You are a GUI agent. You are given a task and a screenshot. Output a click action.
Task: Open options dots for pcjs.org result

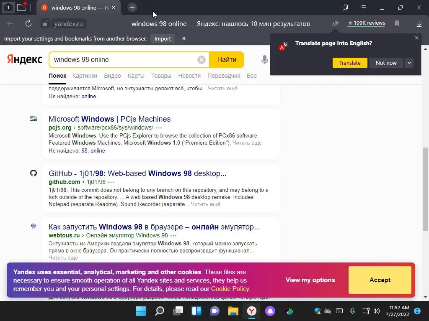(x=159, y=128)
